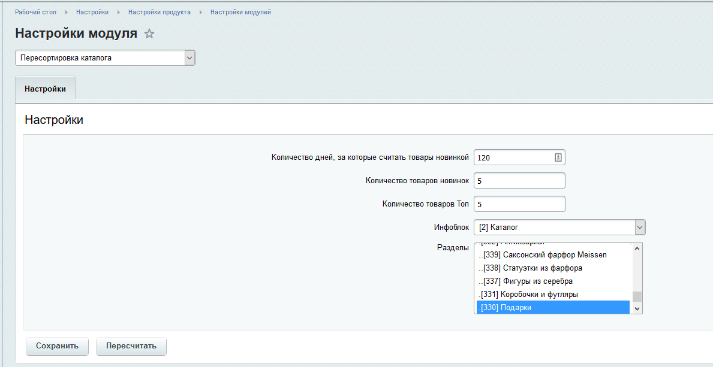
Task: Expand the Инфоблок dropdown showing [2] Каталог
Action: point(559,228)
